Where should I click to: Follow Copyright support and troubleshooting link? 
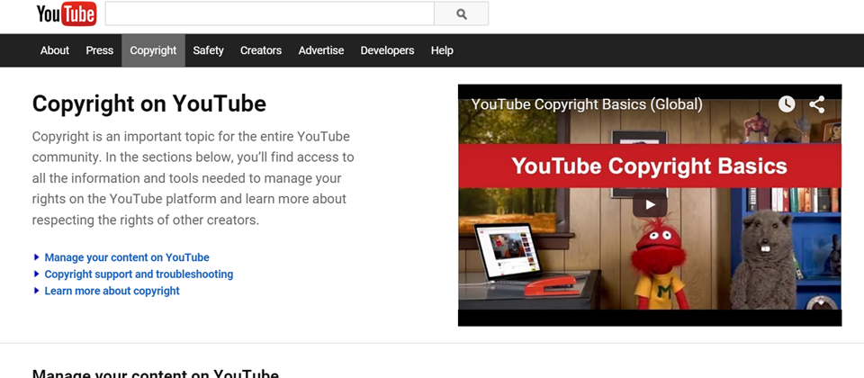click(x=139, y=274)
